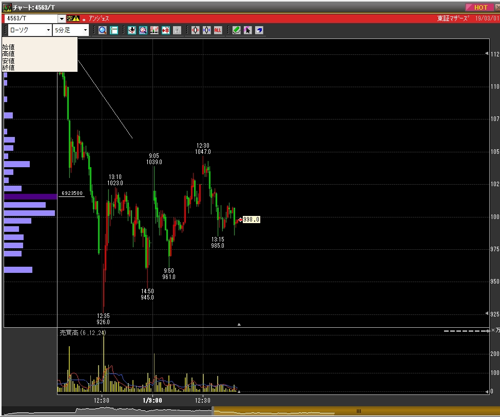Open the ローソク chart type dropdown
Viewport: 500px width, 417px height.
(x=48, y=30)
